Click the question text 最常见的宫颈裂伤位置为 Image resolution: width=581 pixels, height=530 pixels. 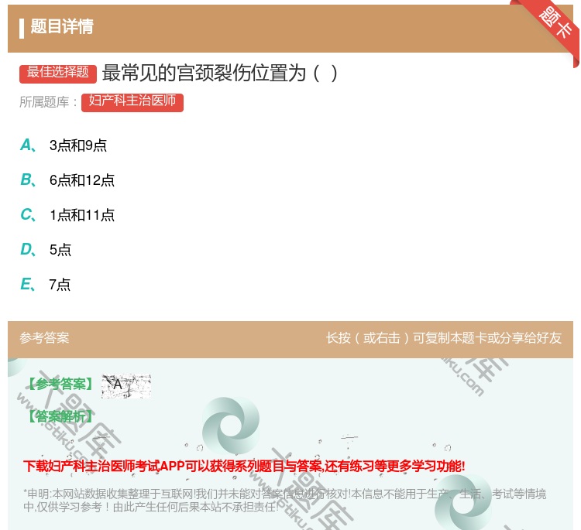coord(219,73)
